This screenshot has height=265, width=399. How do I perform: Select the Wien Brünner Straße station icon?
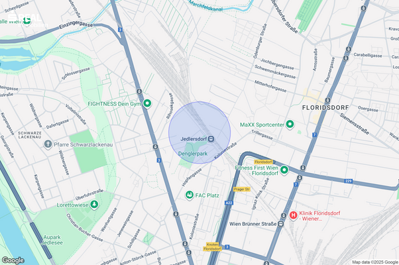coord(280,224)
